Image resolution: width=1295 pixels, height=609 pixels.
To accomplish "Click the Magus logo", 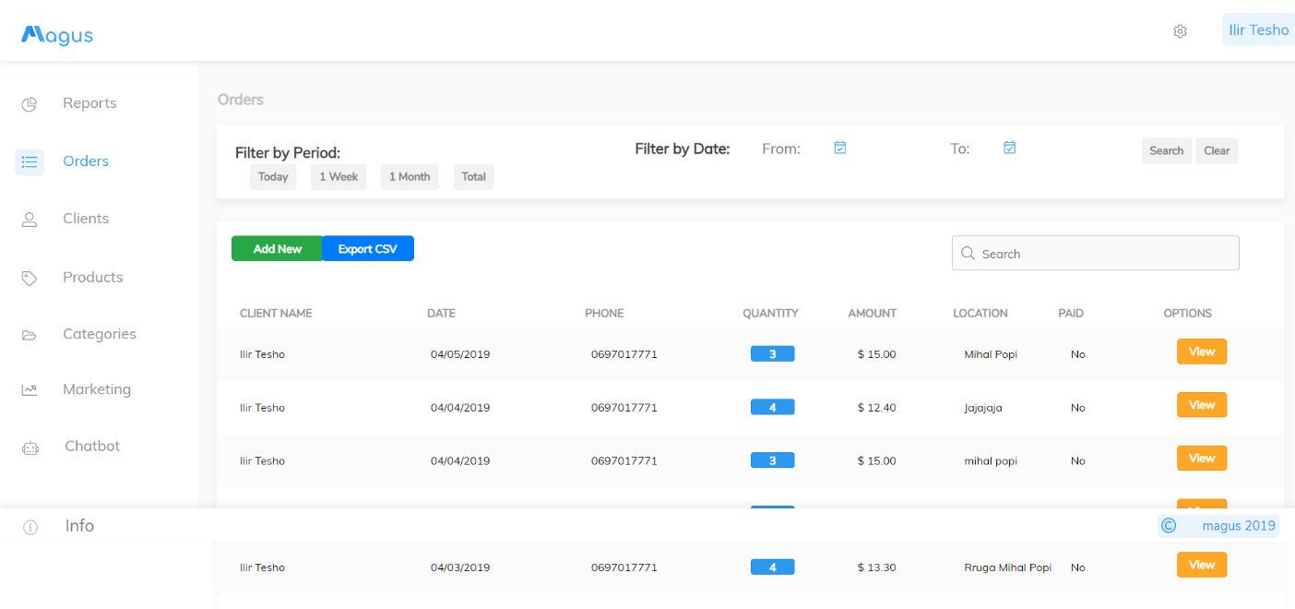I will 57,35.
